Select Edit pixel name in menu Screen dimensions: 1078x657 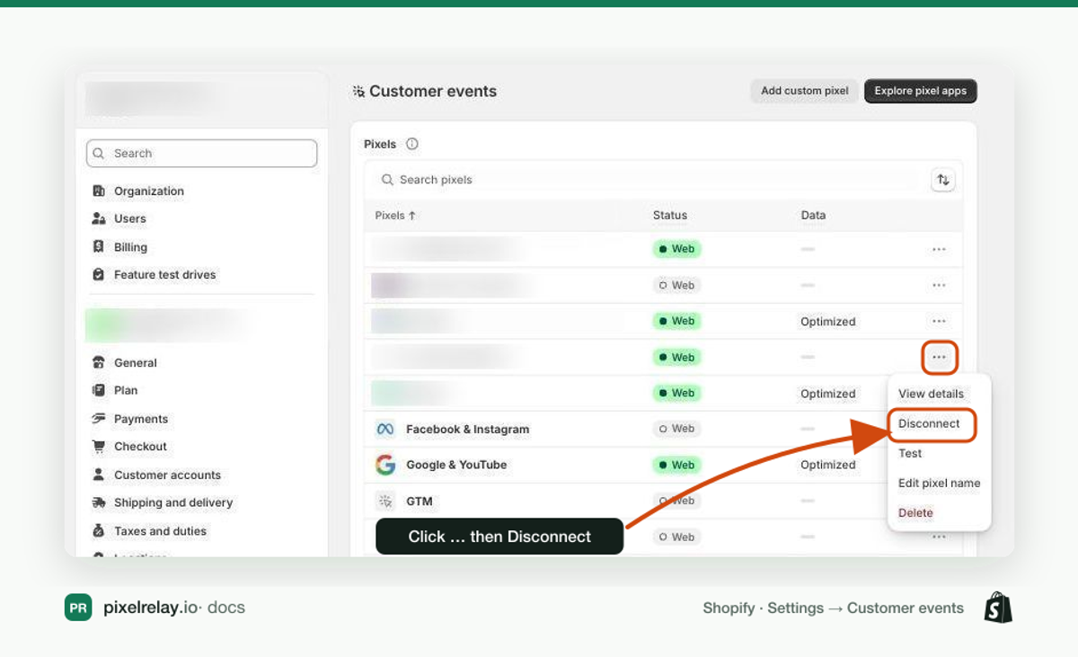[939, 483]
